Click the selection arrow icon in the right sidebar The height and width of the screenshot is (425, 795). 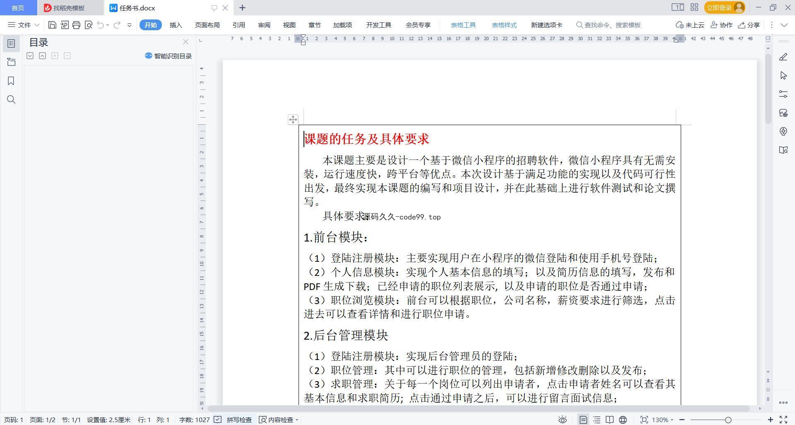pos(783,75)
